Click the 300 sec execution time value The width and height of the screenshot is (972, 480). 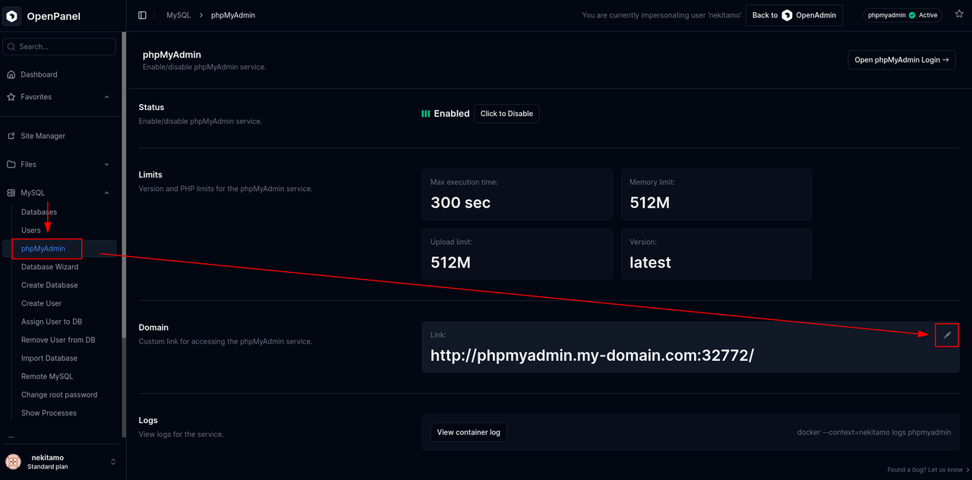point(460,202)
